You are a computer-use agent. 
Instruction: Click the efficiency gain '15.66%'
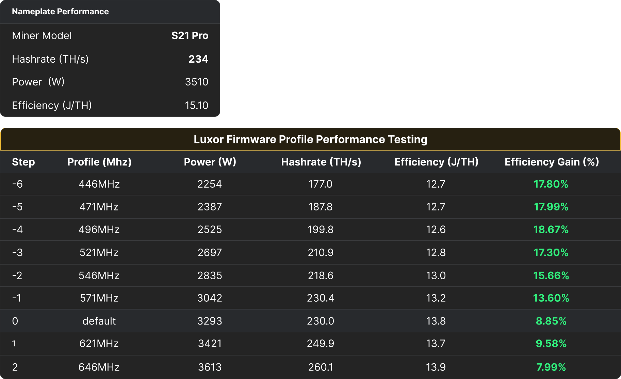pos(551,275)
